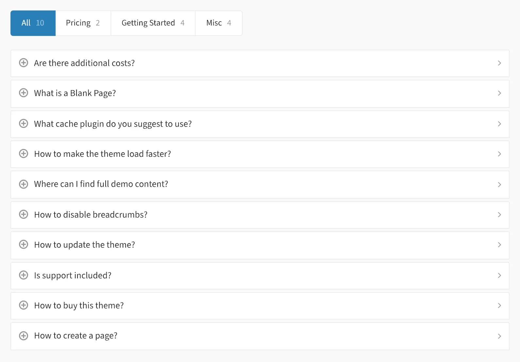Show the Misc tab questions

[x=219, y=23]
